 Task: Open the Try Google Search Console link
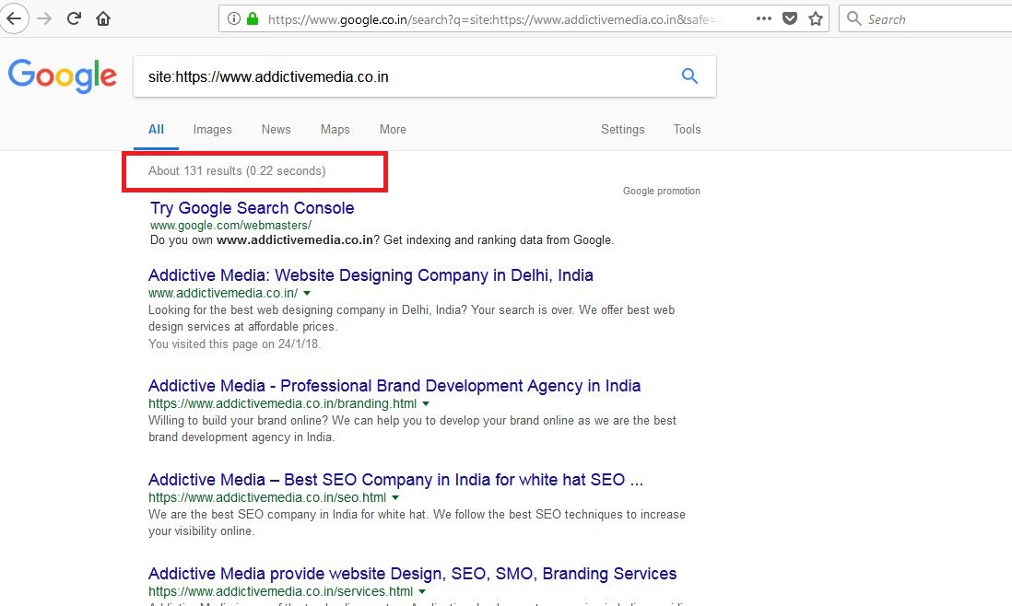point(252,208)
